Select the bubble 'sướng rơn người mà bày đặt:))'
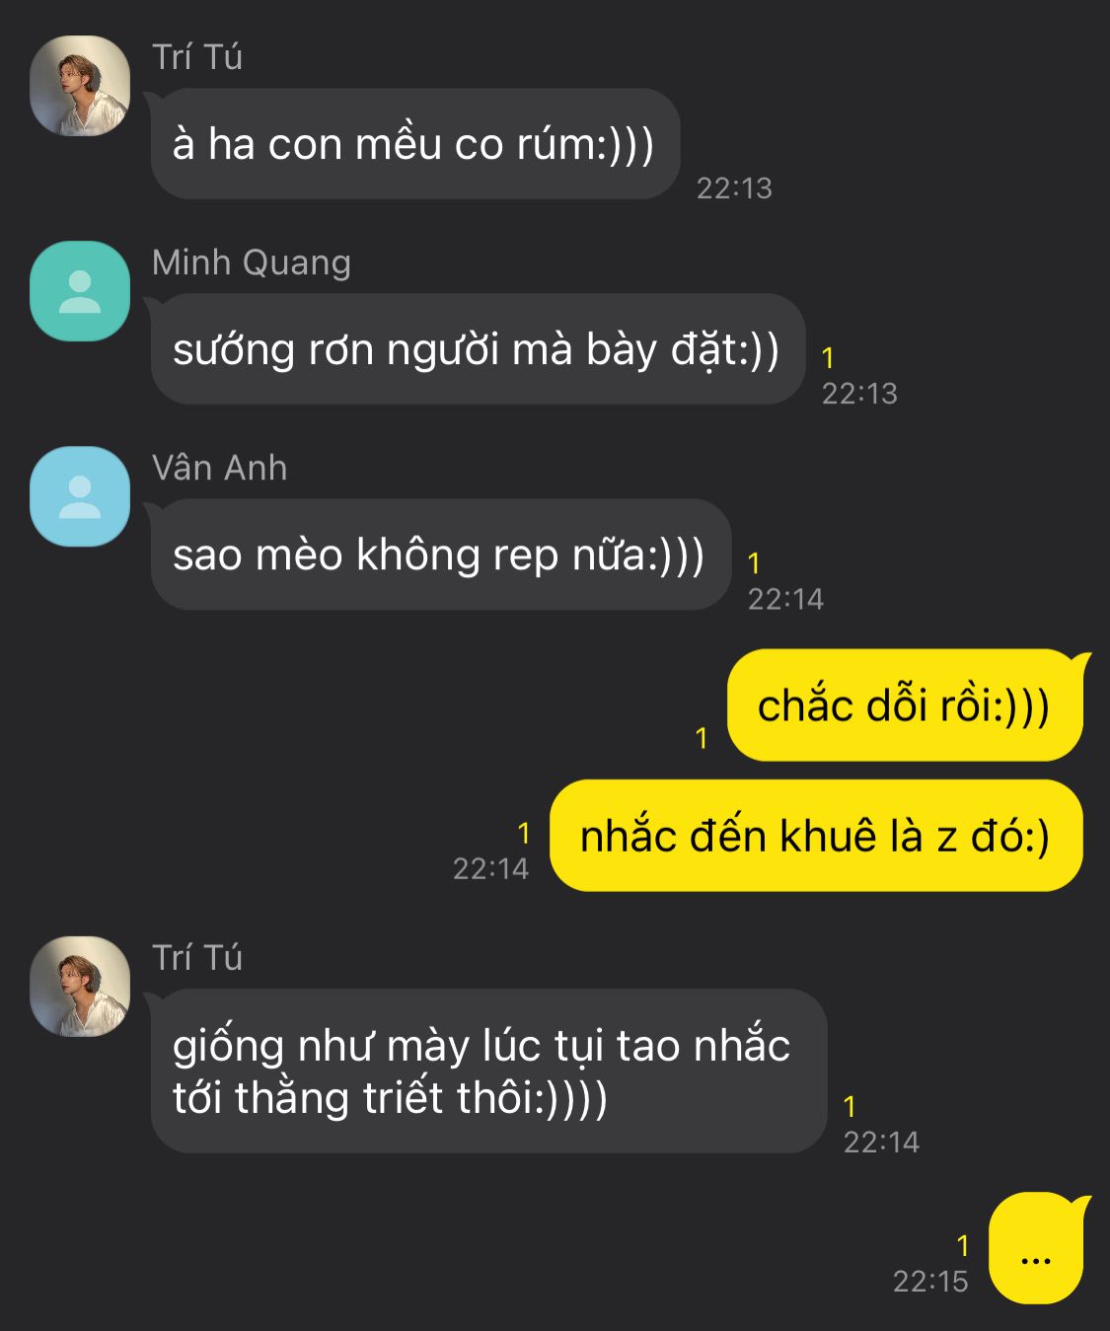 tap(479, 349)
